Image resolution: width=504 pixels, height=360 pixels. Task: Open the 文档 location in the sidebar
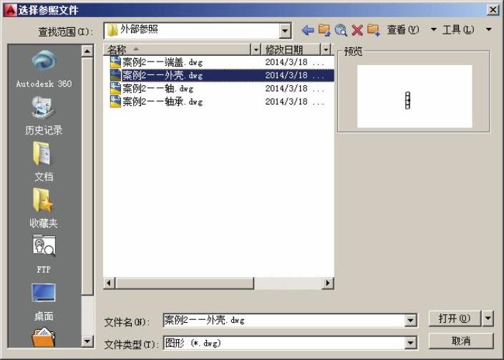44,162
